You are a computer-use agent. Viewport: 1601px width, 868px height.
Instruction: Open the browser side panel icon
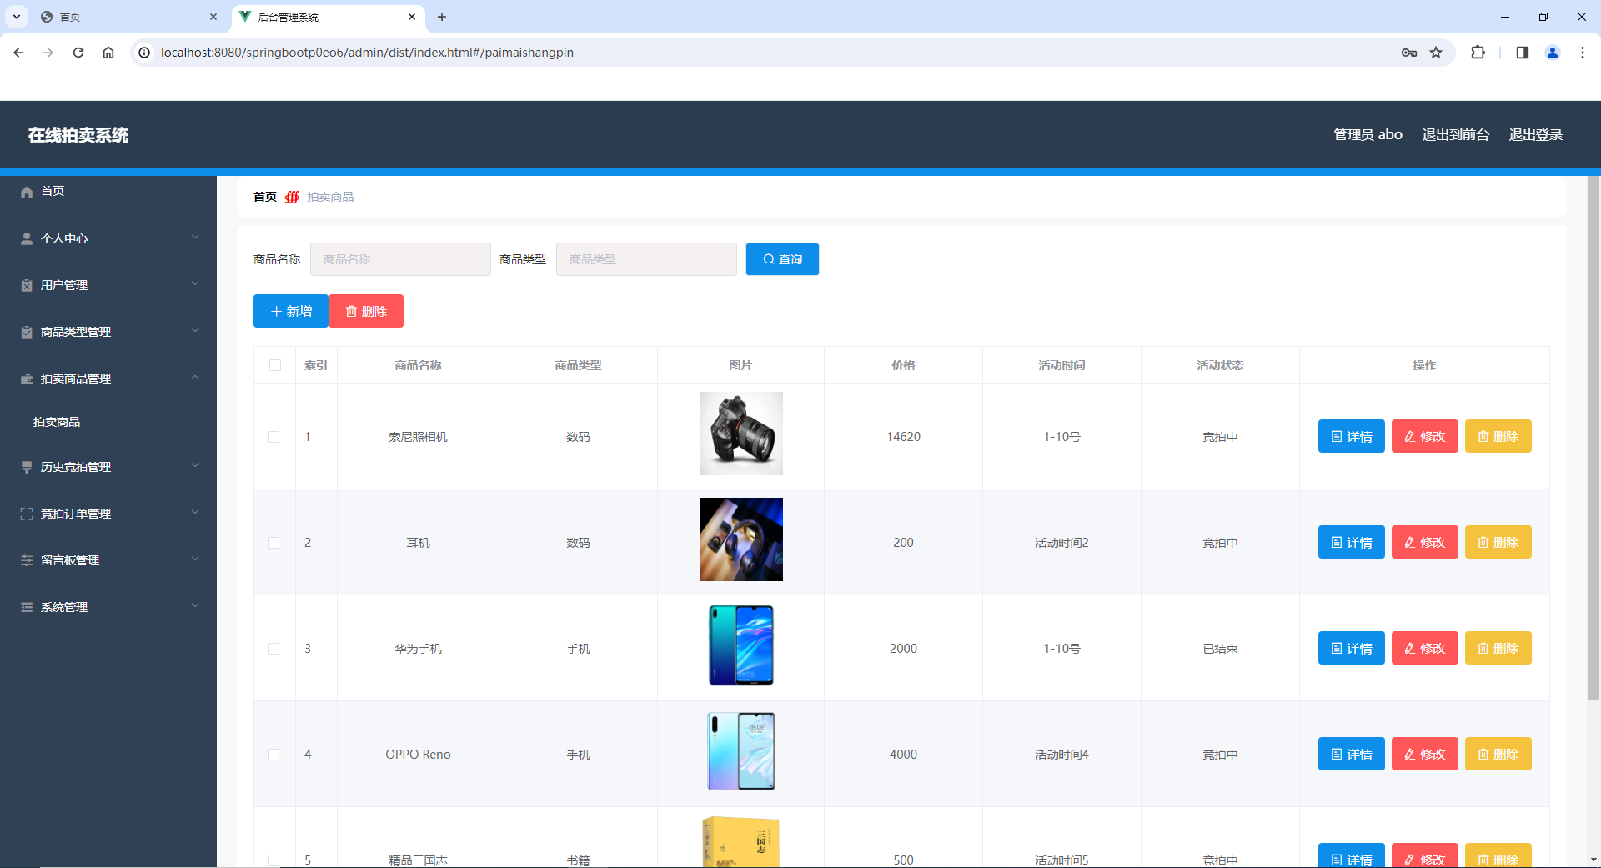pyautogui.click(x=1522, y=53)
